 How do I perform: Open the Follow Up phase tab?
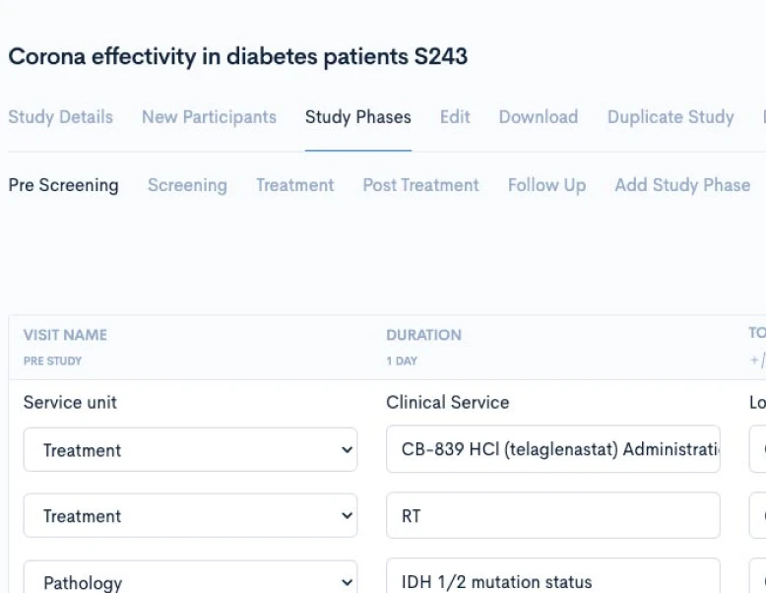(x=546, y=185)
